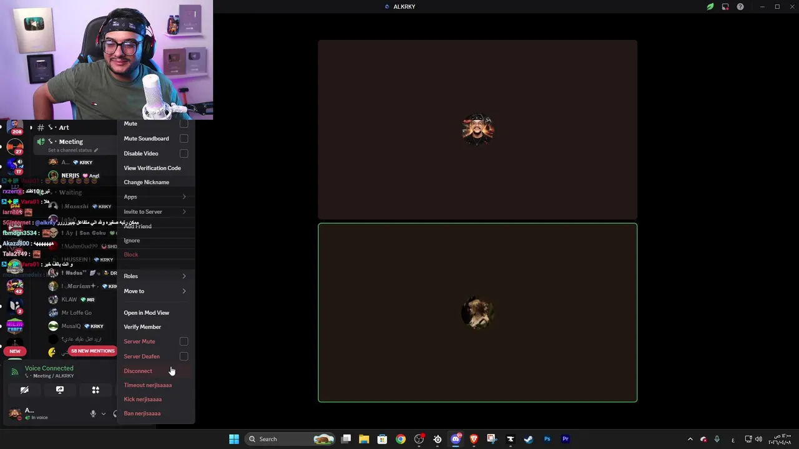Viewport: 799px width, 449px height.
Task: Choose Open in Mod View
Action: (155, 312)
